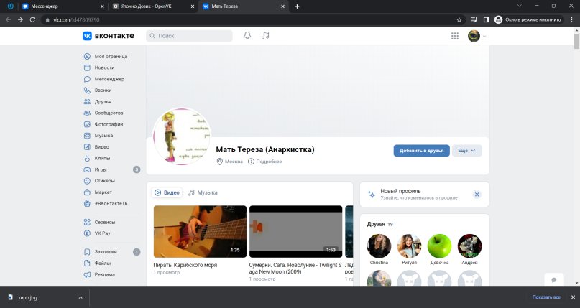Open the 'Подробнее' profile details link

point(265,162)
